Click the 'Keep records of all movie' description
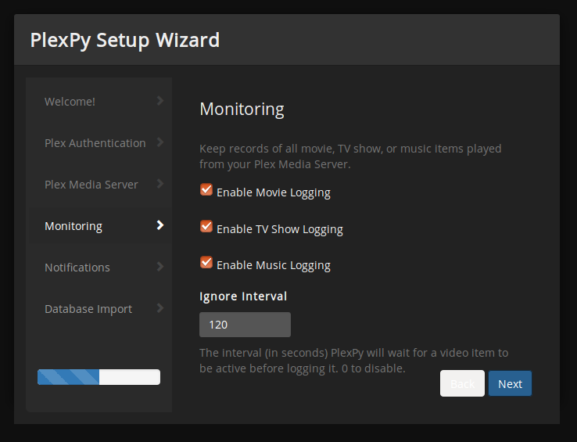 350,156
